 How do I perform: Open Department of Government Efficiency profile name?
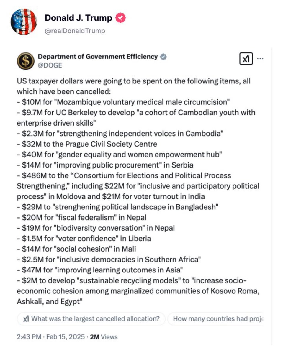coord(98,57)
